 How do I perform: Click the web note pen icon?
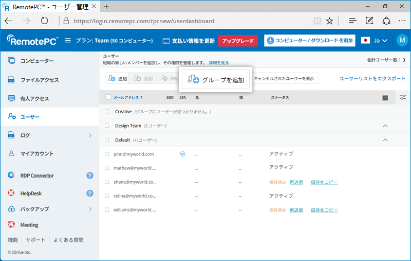[x=369, y=21]
